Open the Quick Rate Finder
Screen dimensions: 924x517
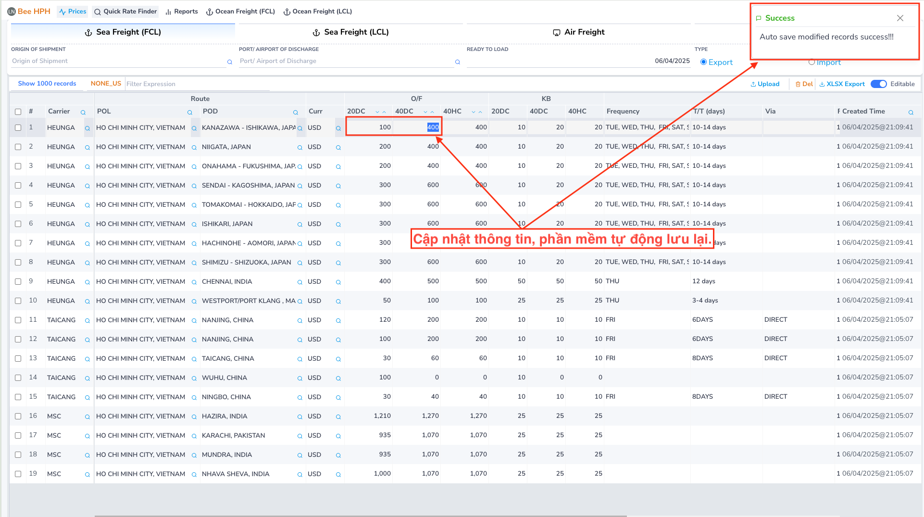pyautogui.click(x=125, y=11)
